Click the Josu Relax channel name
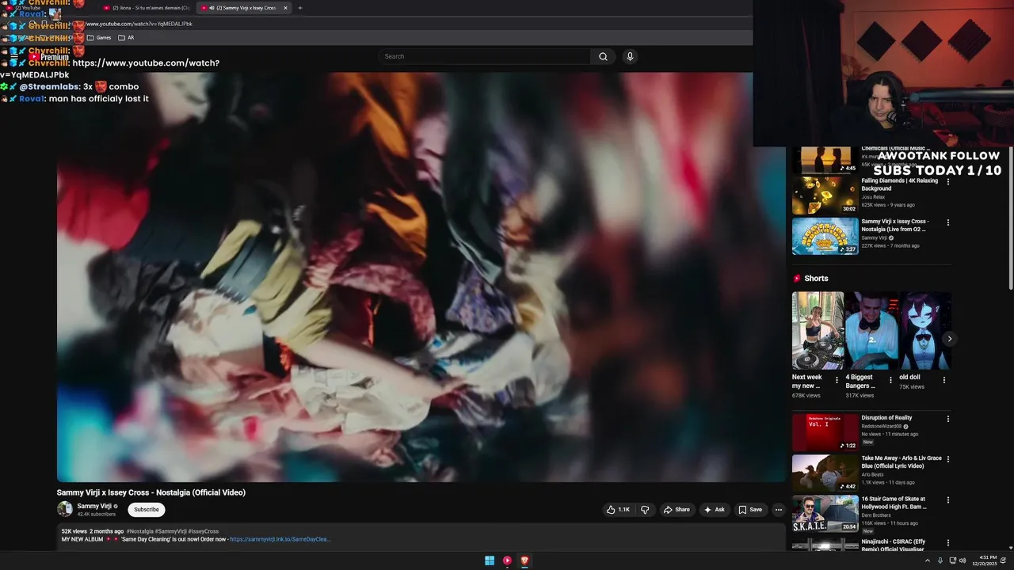Screen dimensions: 1014x570 click(873, 197)
